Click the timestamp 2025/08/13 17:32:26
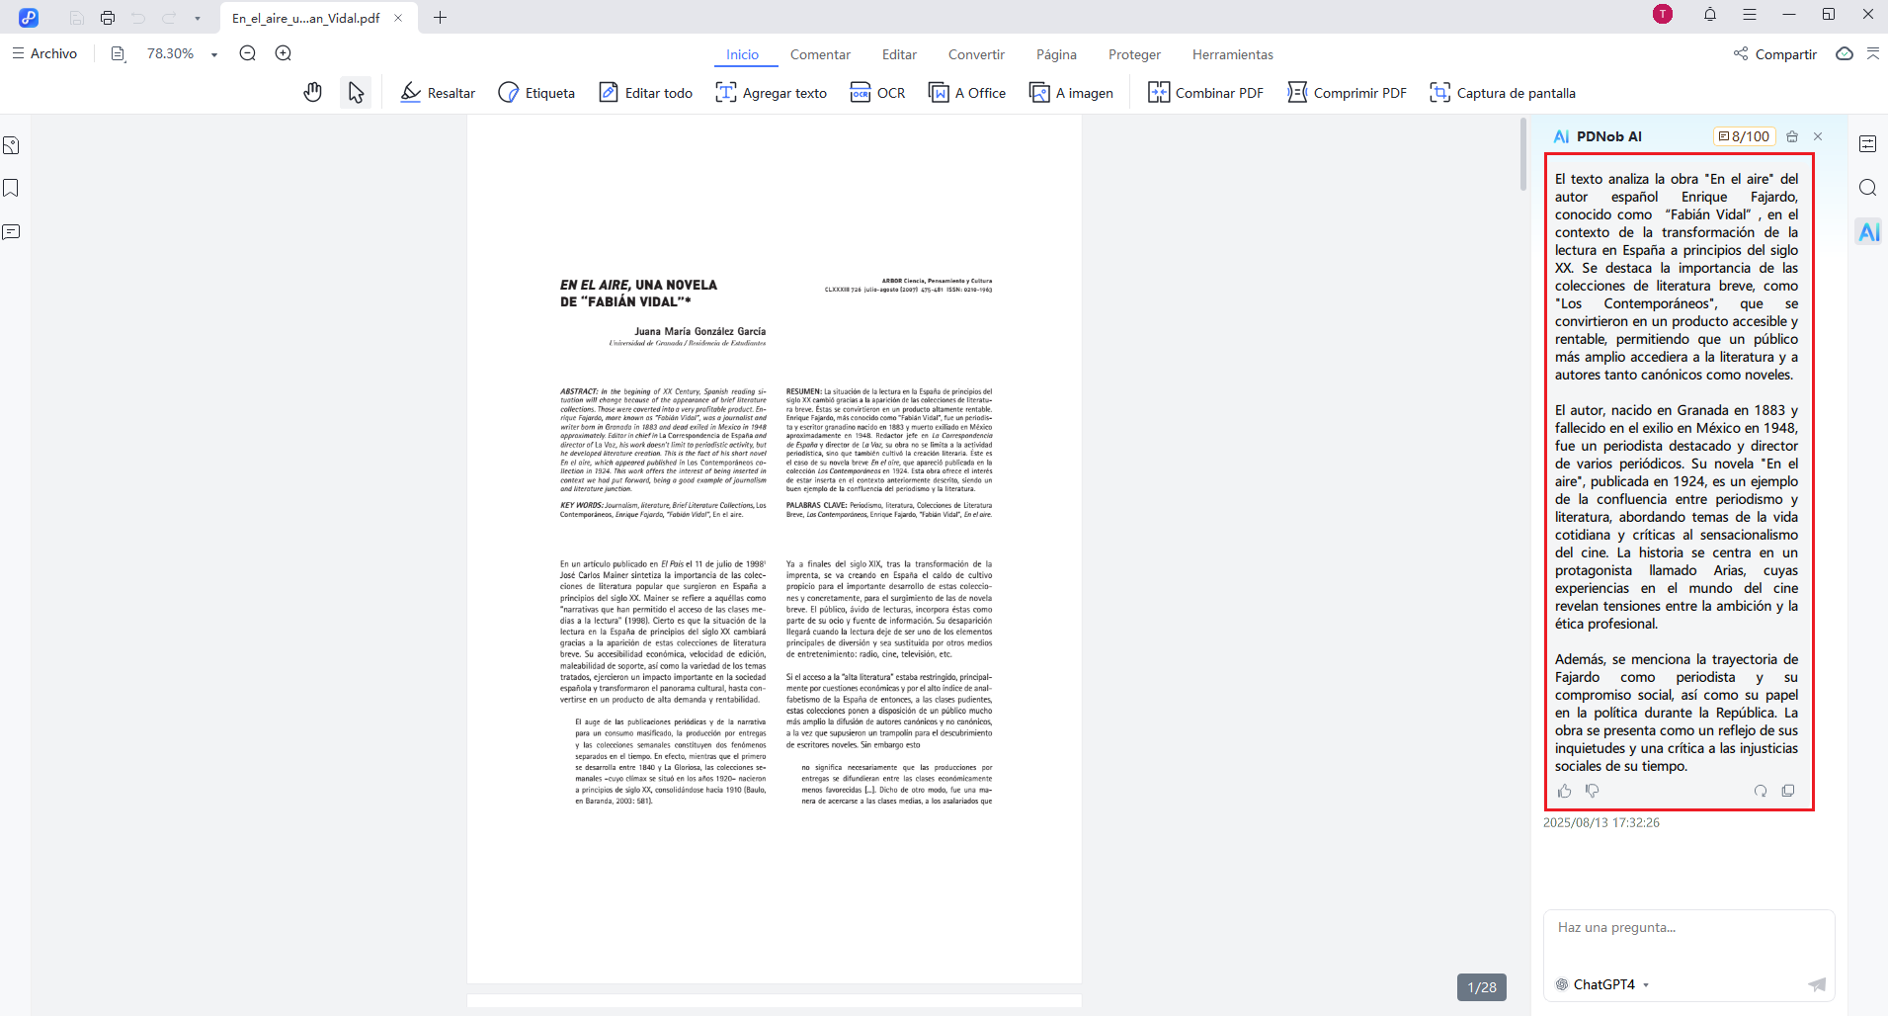The width and height of the screenshot is (1888, 1016). click(1601, 822)
